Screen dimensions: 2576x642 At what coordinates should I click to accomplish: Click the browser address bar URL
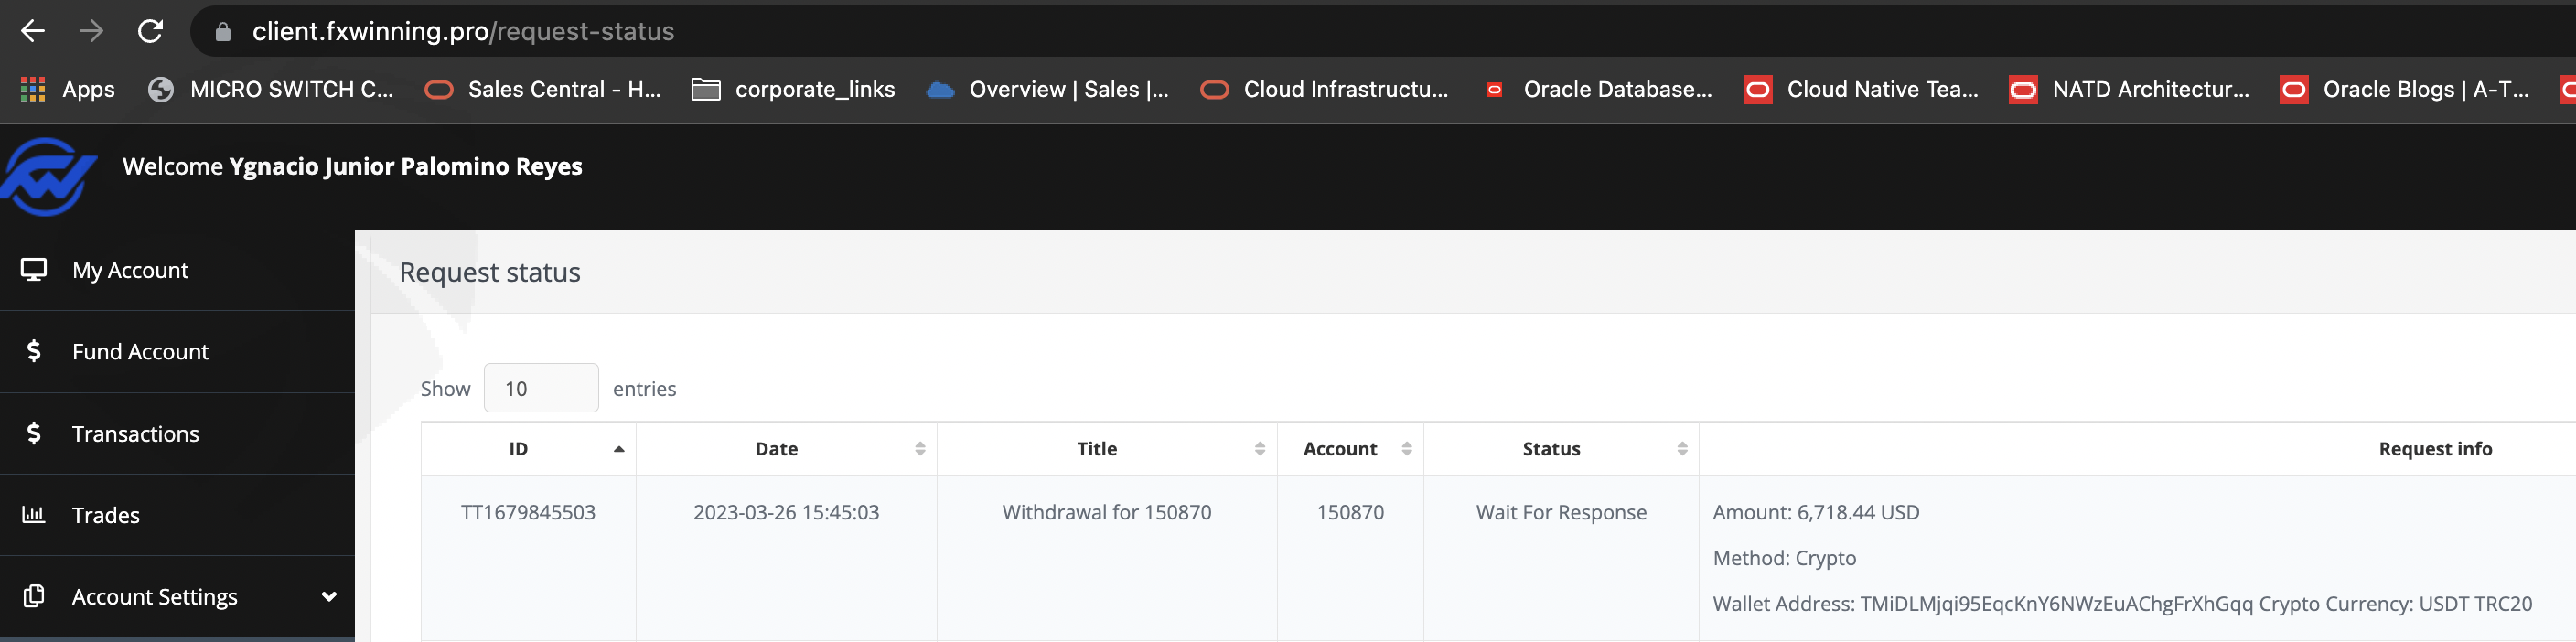pyautogui.click(x=463, y=32)
